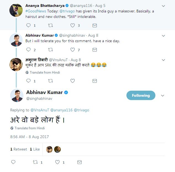Reply to the main Abhinav Kumar tweet
Image resolution: width=175 pixels, height=172 pixels.
coord(13,162)
